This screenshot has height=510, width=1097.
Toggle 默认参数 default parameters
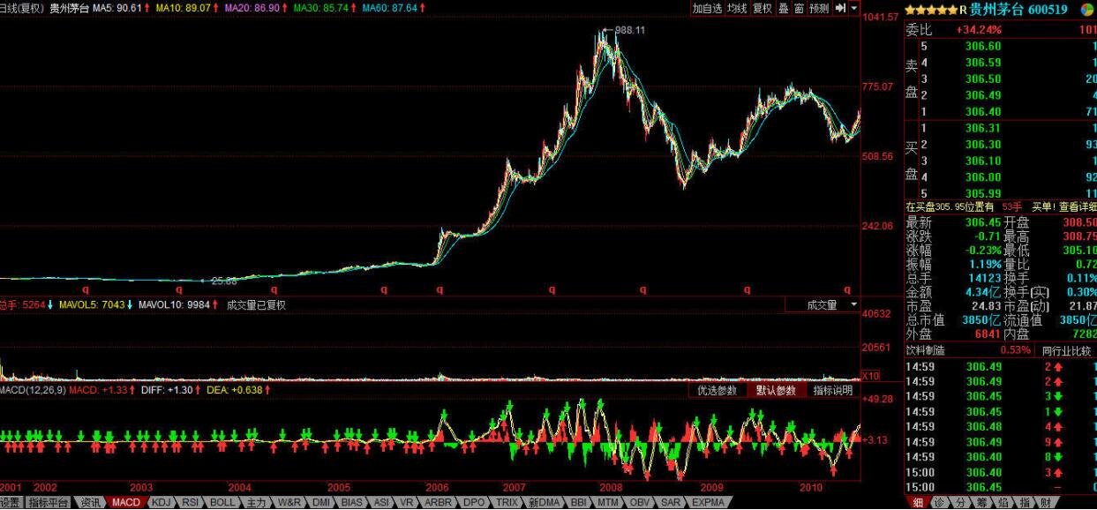click(776, 390)
